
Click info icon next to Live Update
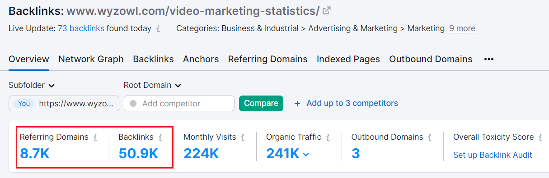[x=158, y=29]
